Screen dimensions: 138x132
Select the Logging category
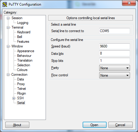(x=23, y=23)
